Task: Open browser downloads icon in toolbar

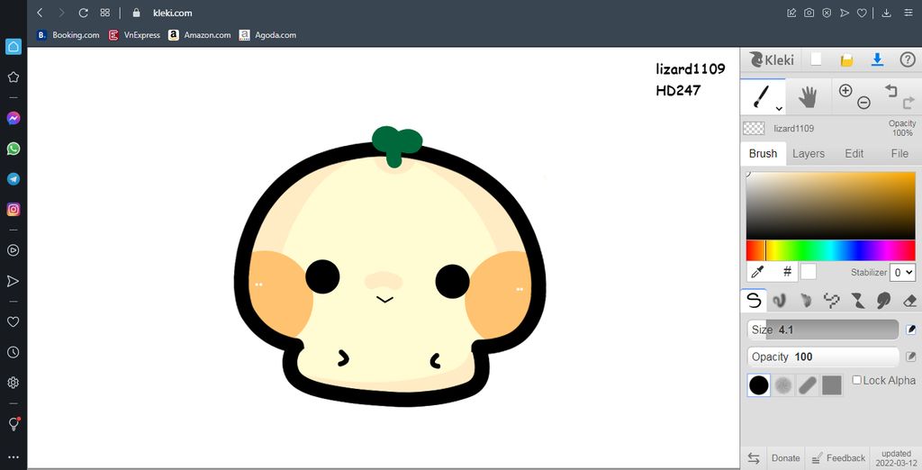Action: click(887, 13)
